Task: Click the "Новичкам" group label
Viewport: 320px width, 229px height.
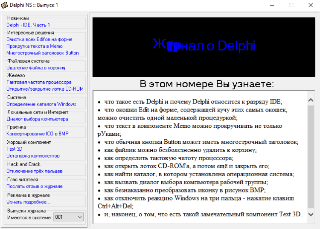Action: 18,18
